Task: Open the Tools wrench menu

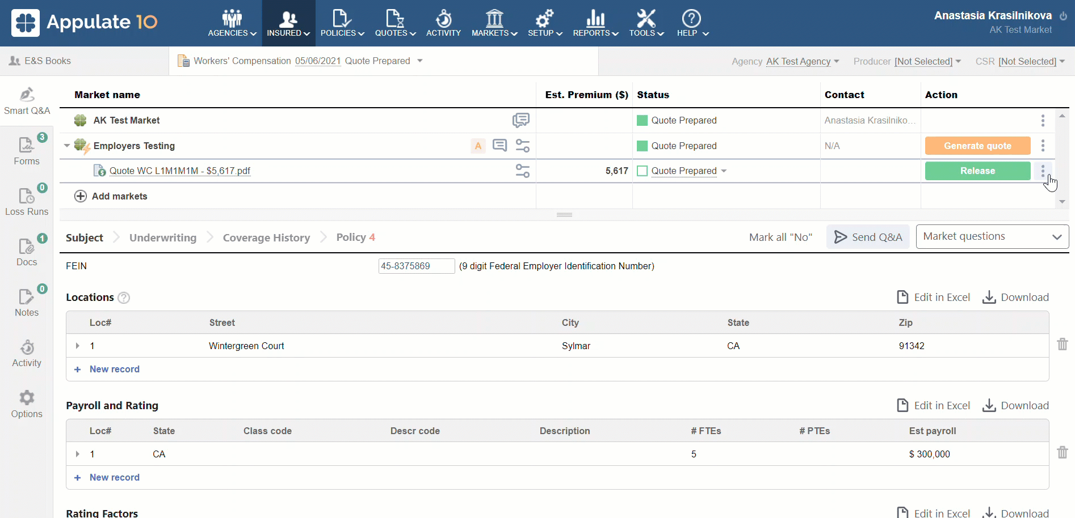Action: click(646, 23)
